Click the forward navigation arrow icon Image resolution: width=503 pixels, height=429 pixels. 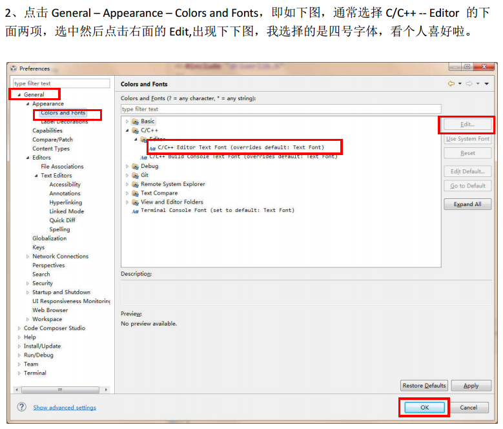(469, 84)
